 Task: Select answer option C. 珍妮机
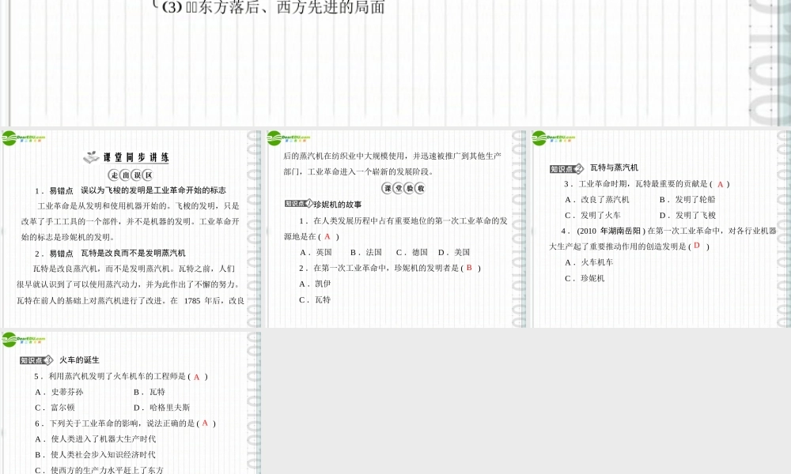pos(585,278)
